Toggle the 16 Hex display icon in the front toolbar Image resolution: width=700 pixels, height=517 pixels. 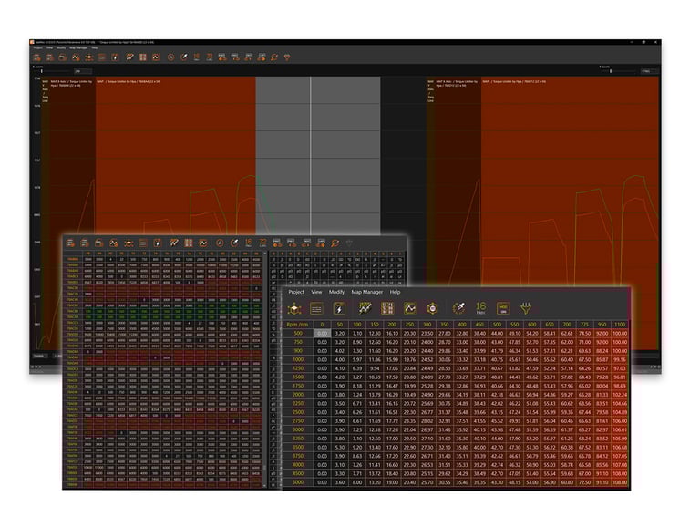pos(481,308)
